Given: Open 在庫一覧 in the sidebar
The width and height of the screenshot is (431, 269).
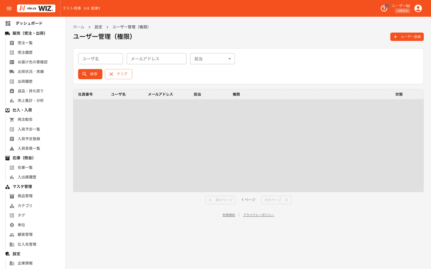Looking at the screenshot, I should point(25,167).
